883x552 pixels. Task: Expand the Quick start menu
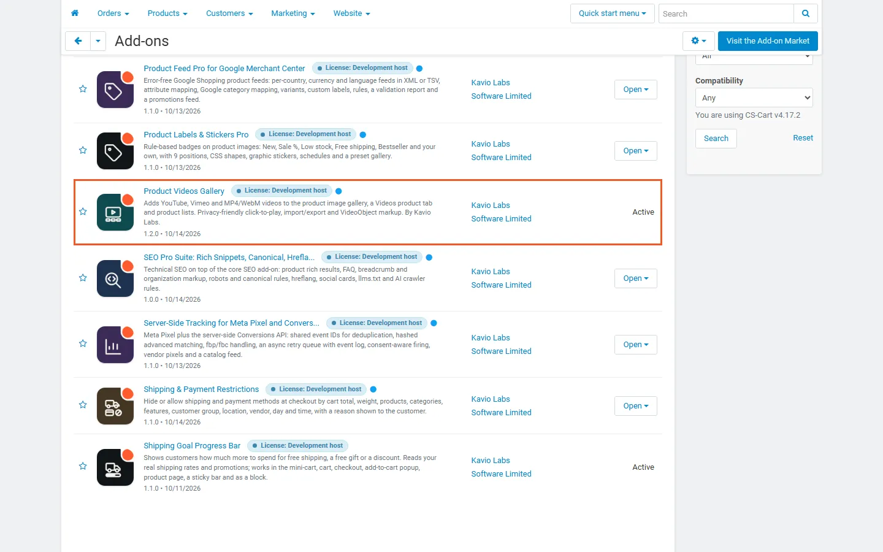(613, 13)
